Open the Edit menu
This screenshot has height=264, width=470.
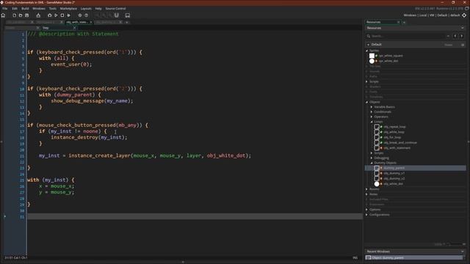[x=15, y=9]
